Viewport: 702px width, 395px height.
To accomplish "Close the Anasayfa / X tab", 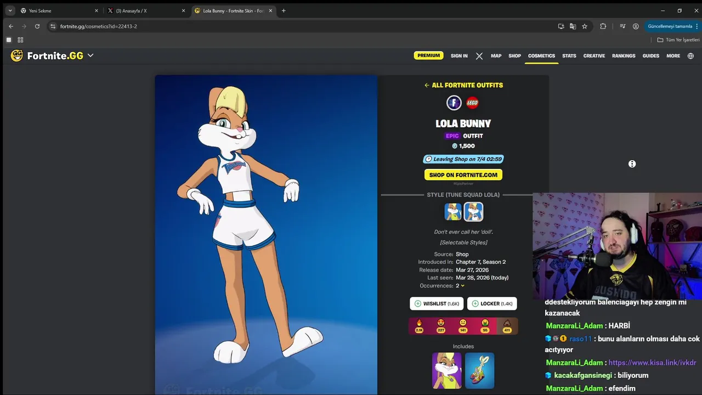I will click(184, 10).
